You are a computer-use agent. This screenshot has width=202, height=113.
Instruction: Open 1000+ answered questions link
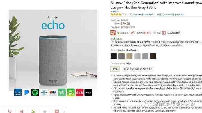(x=171, y=15)
